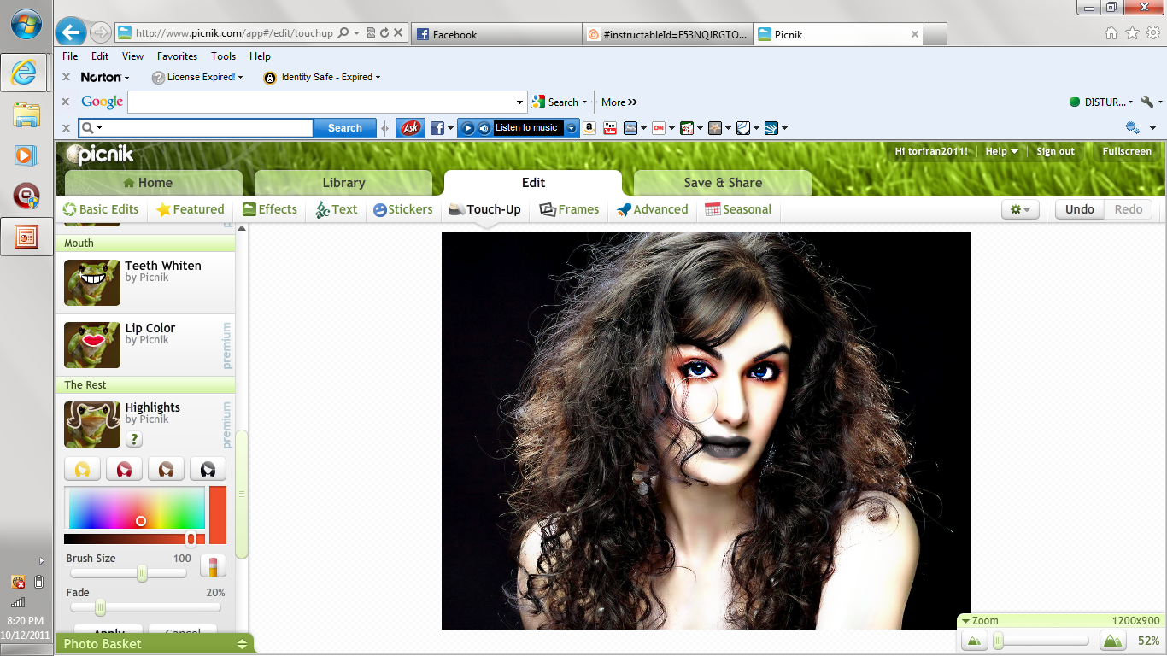The height and width of the screenshot is (656, 1167).
Task: Click the Highlights frog thumbnail
Action: [x=92, y=425]
